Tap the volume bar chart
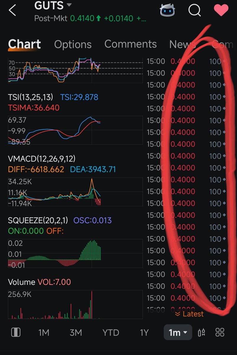The height and width of the screenshot is (355, 237). click(75, 305)
